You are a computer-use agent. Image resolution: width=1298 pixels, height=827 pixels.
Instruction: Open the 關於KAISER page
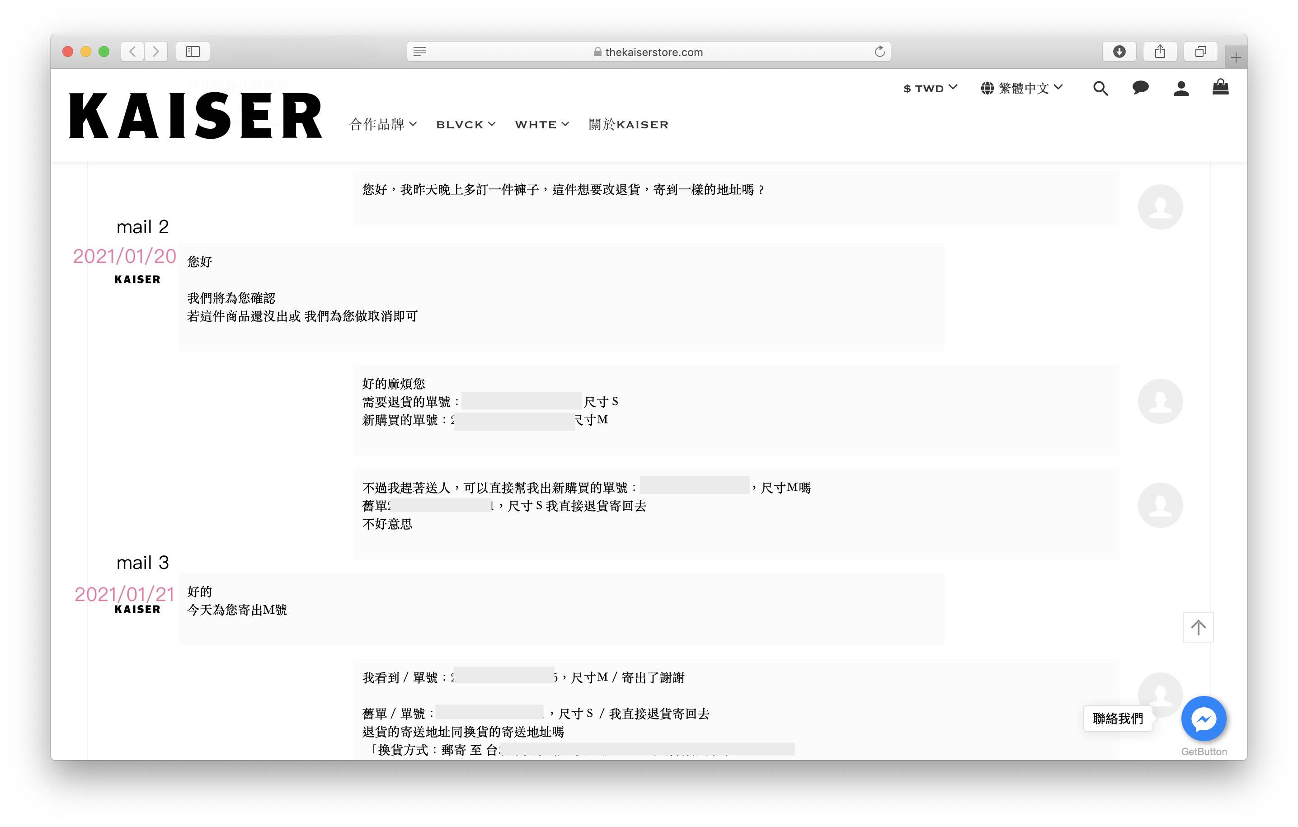coord(629,125)
